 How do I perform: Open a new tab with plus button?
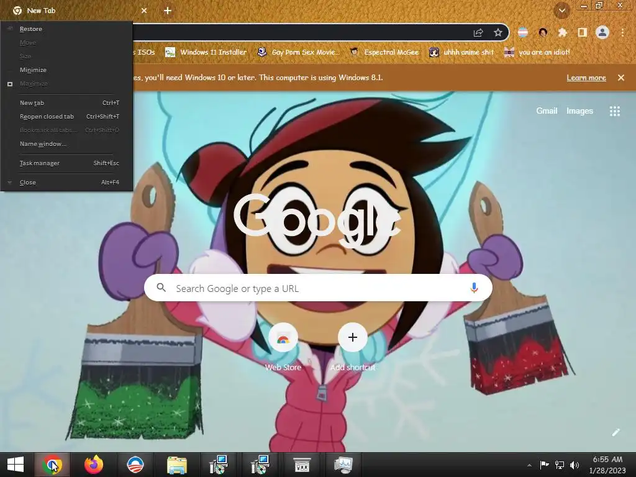tap(168, 11)
